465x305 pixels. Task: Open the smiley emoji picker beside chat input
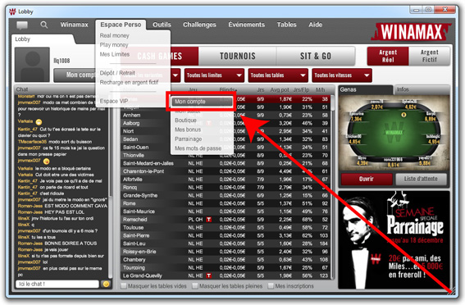(x=106, y=284)
